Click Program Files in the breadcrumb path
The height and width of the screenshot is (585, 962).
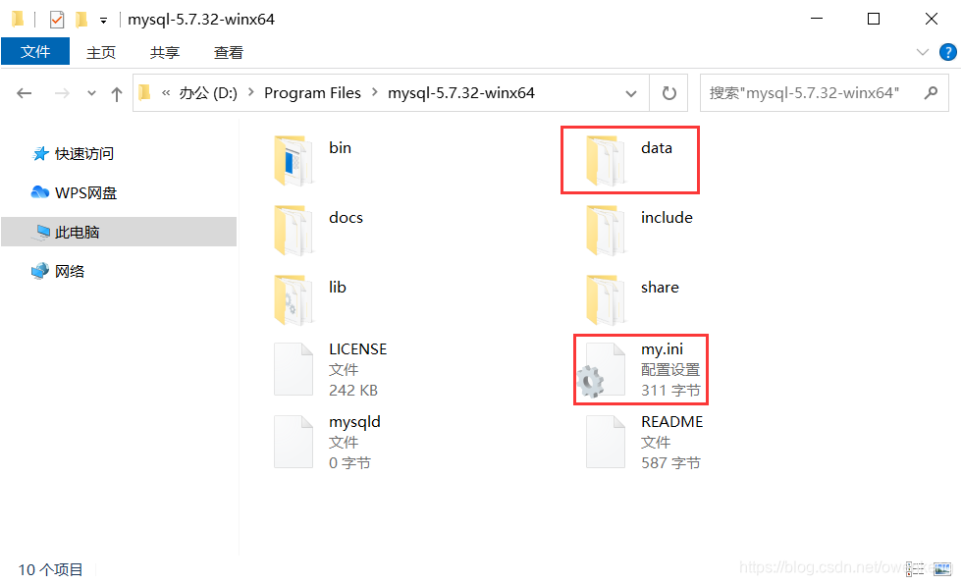tap(312, 93)
